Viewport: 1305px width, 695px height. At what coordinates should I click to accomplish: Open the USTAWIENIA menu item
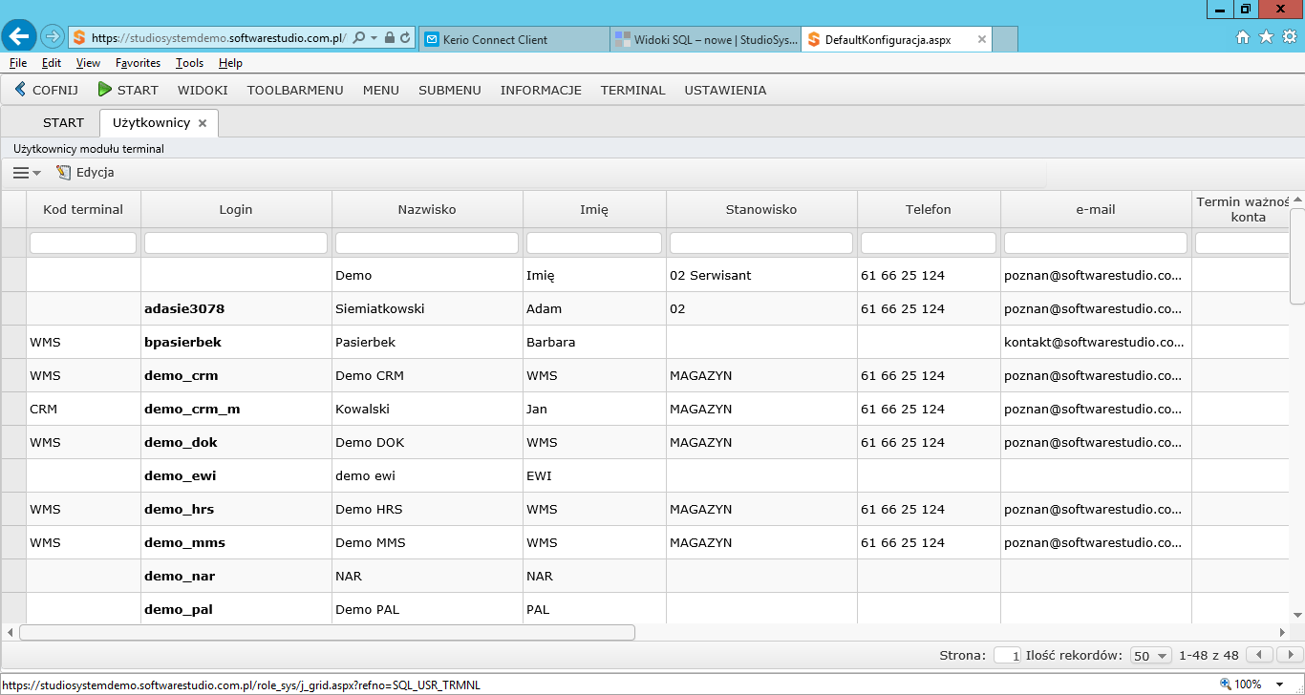pyautogui.click(x=725, y=90)
